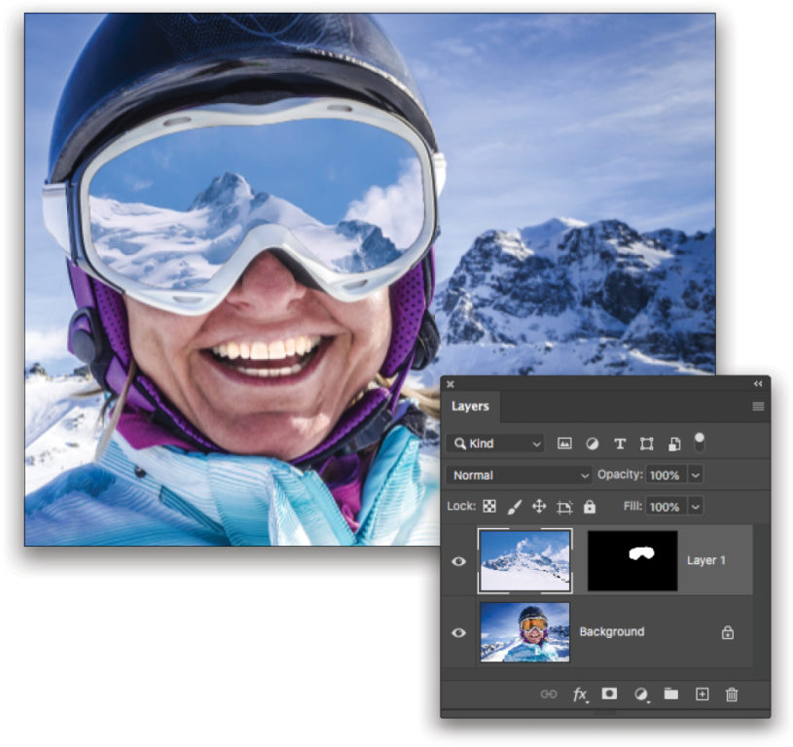Select the Layers tab
The image size is (793, 747).
471,407
